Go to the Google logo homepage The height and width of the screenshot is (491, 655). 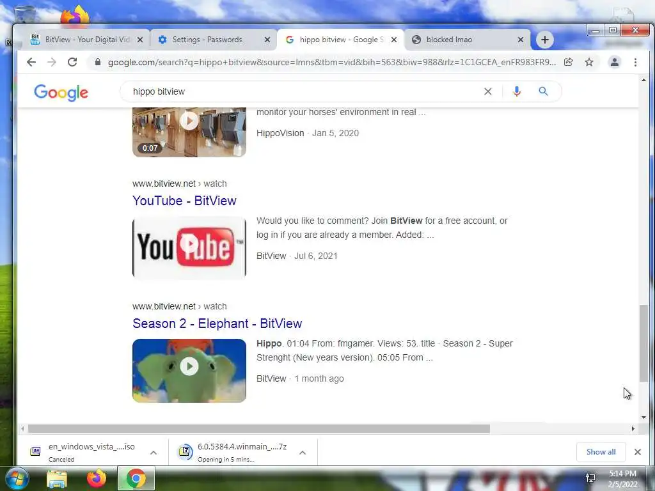click(61, 92)
